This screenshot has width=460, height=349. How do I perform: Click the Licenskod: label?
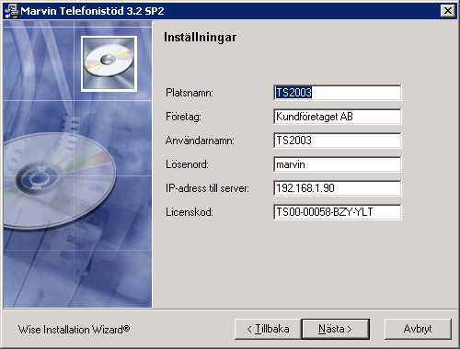point(190,212)
